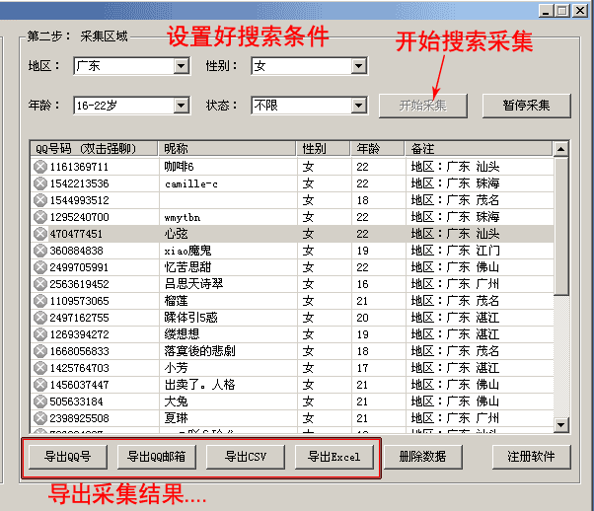This screenshot has width=594, height=511.
Task: Click the icon beside QQ 1668056833
Action: pyautogui.click(x=40, y=351)
